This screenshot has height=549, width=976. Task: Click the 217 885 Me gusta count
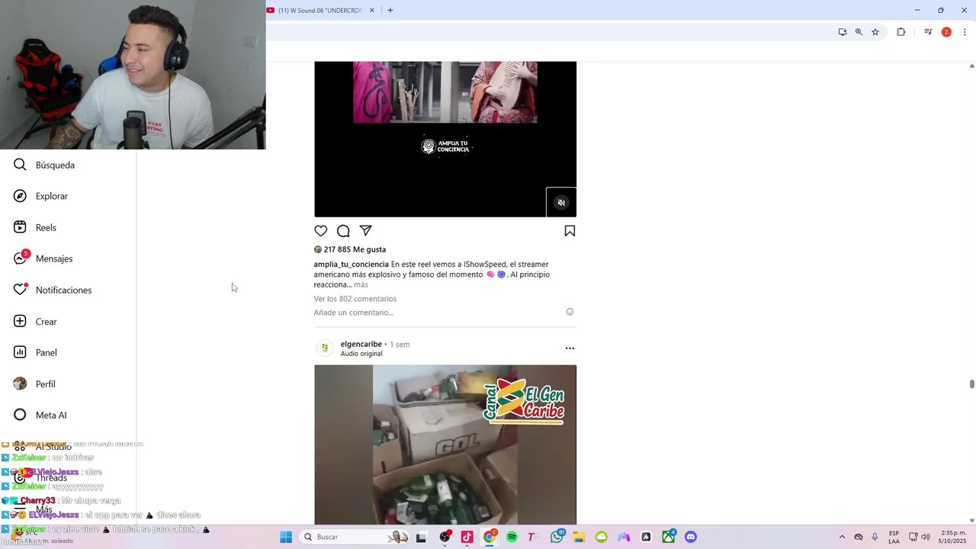click(355, 249)
